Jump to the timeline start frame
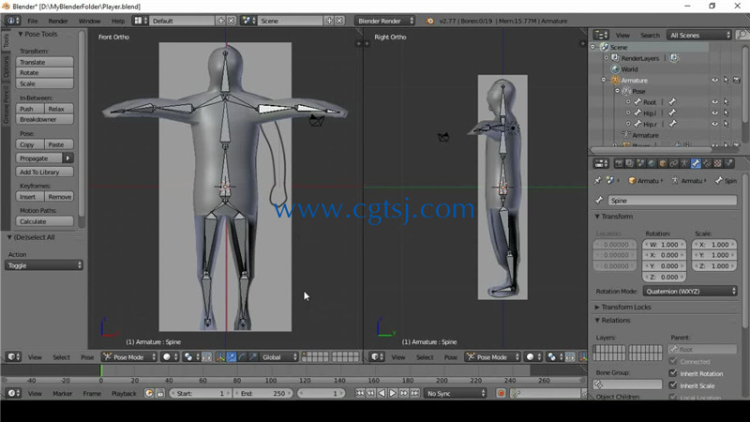 pos(360,393)
